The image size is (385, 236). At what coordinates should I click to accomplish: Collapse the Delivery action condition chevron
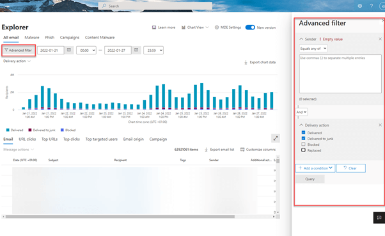[x=301, y=125]
